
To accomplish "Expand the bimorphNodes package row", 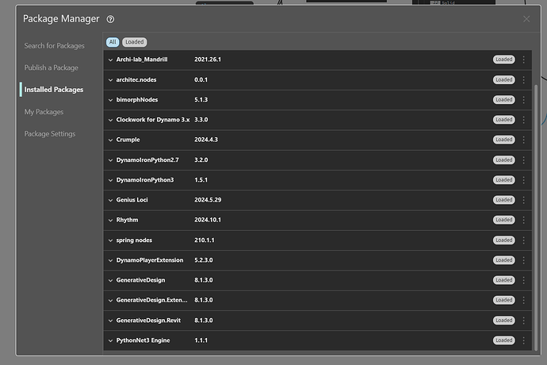I will click(x=110, y=100).
